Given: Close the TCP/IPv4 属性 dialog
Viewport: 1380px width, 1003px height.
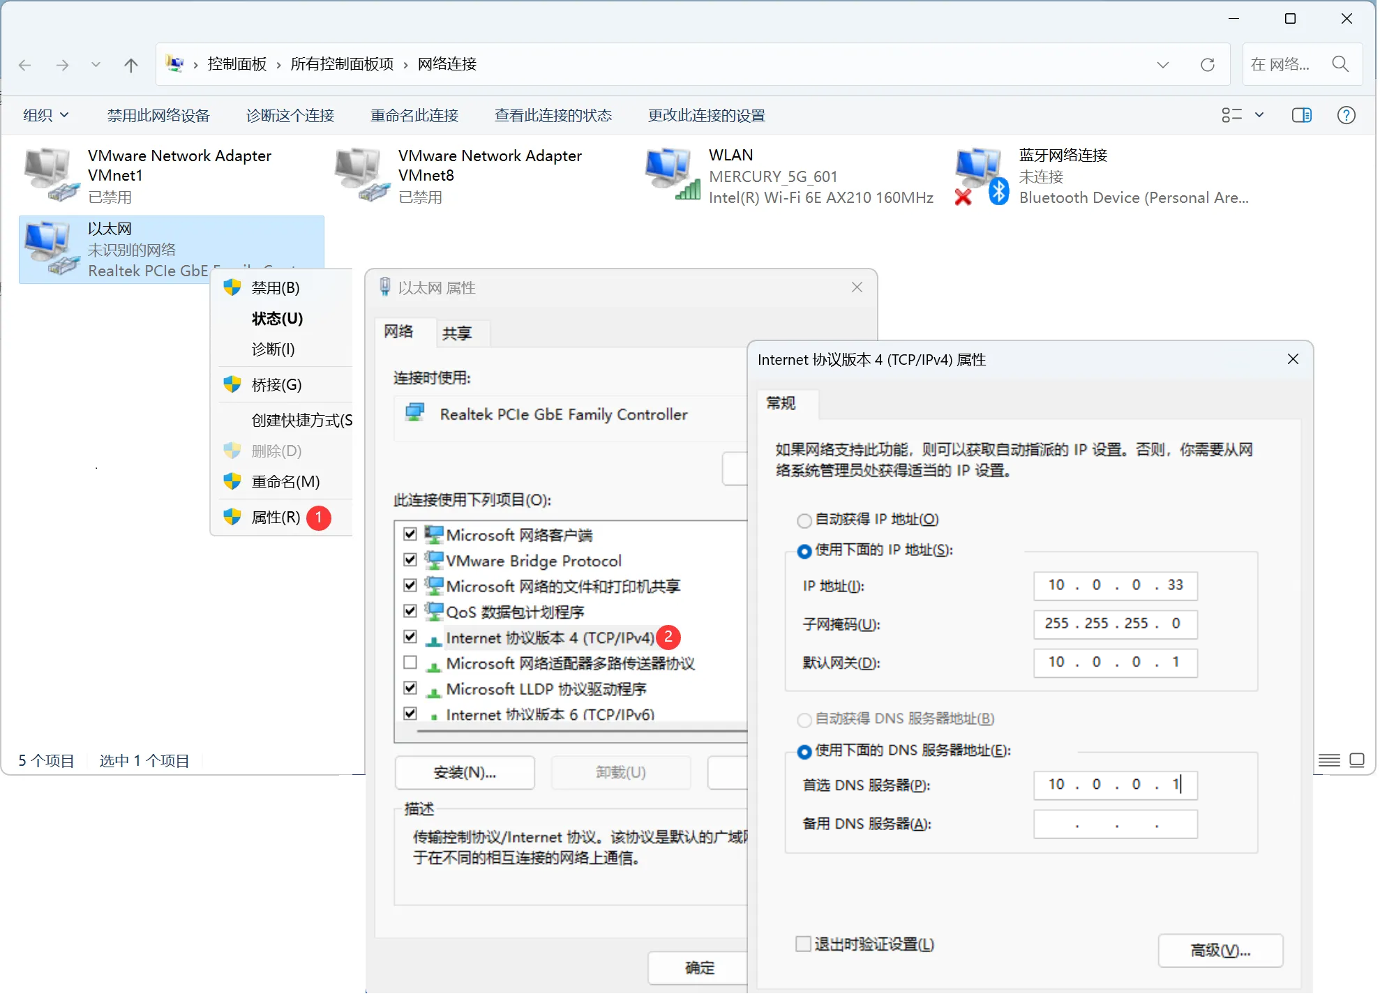Looking at the screenshot, I should (x=1292, y=359).
